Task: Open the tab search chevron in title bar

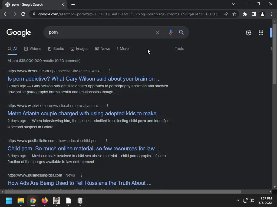Action: pos(233,4)
